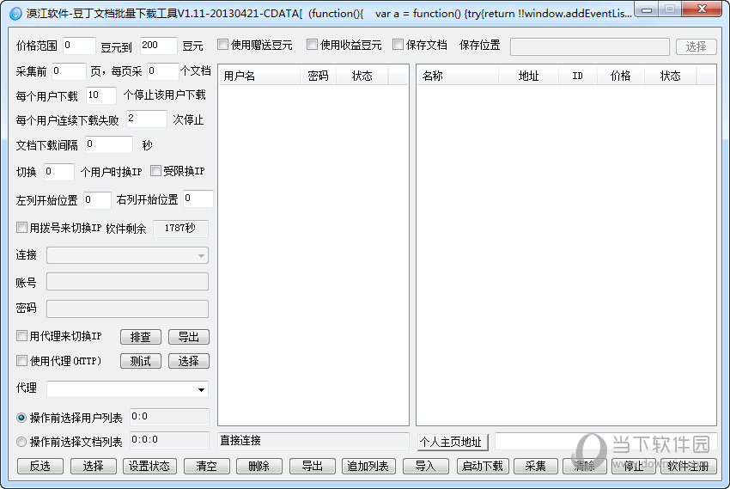Click the 反选 button

[x=40, y=466]
